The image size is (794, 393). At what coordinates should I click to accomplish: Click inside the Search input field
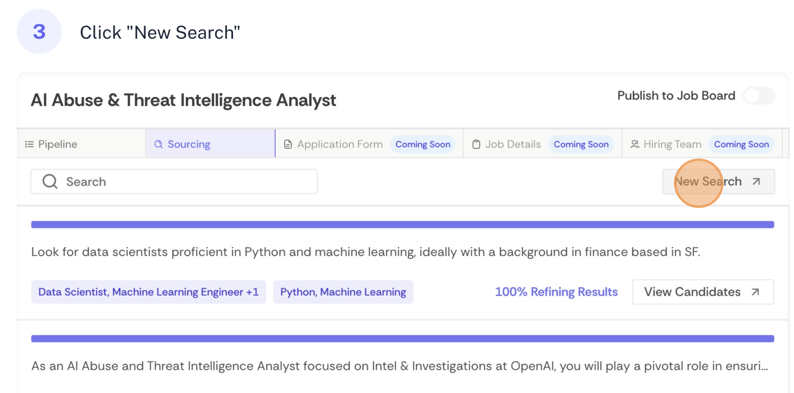click(x=168, y=181)
